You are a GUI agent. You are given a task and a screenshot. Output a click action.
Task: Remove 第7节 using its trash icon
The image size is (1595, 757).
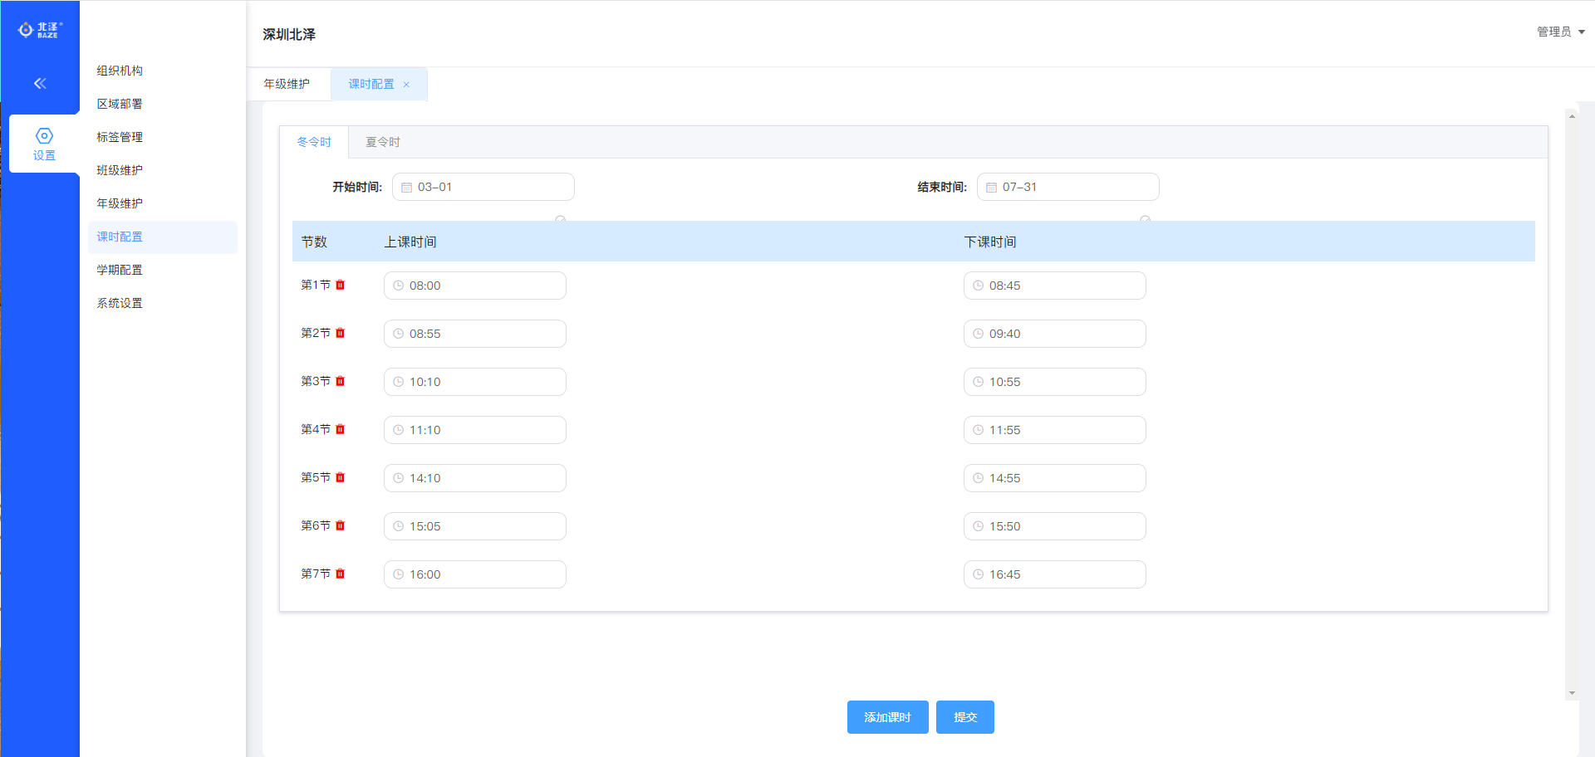tap(340, 574)
